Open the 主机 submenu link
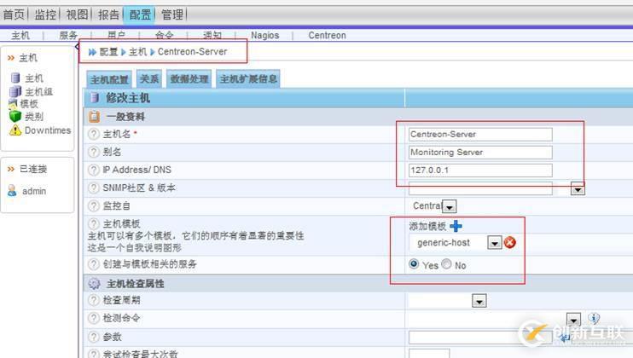Viewport: 633px width, 358px height. 20,36
